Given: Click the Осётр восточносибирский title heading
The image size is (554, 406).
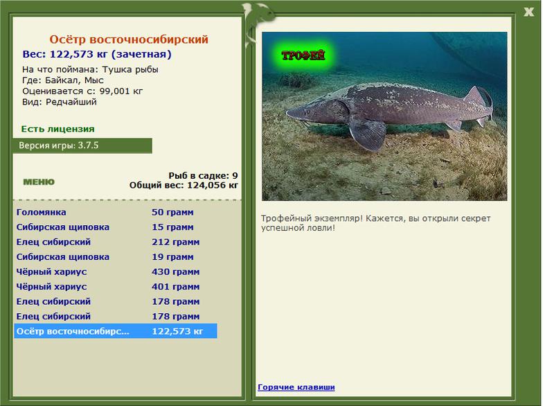Looking at the screenshot, I should (x=129, y=39).
